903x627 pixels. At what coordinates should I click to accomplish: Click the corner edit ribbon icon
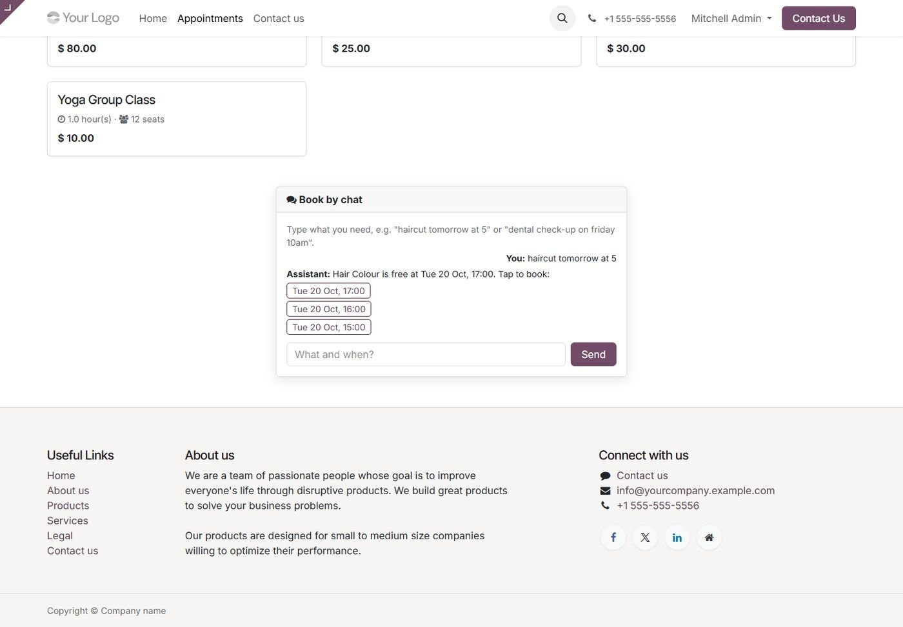(x=8, y=8)
